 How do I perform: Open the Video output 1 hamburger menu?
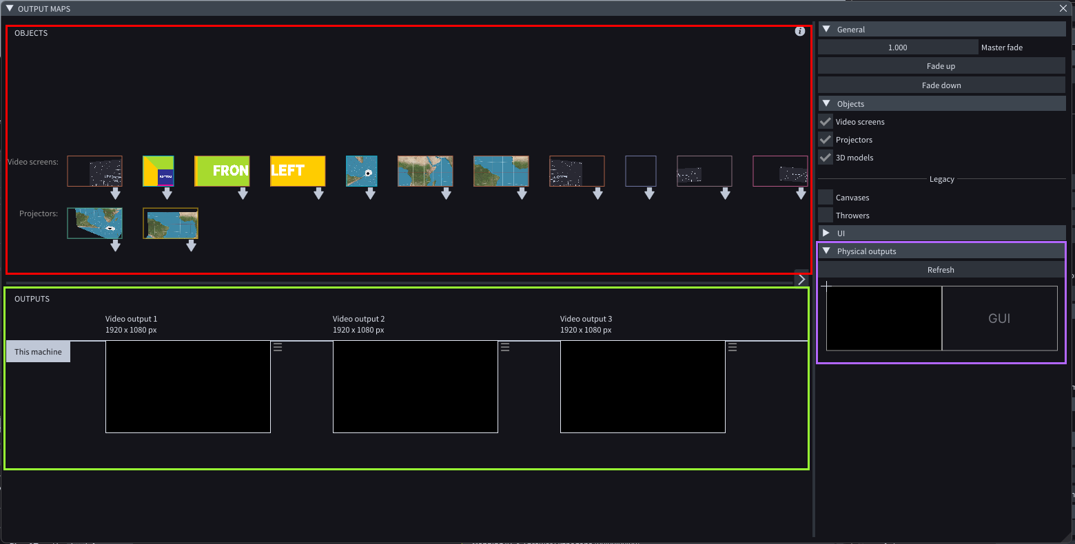278,347
